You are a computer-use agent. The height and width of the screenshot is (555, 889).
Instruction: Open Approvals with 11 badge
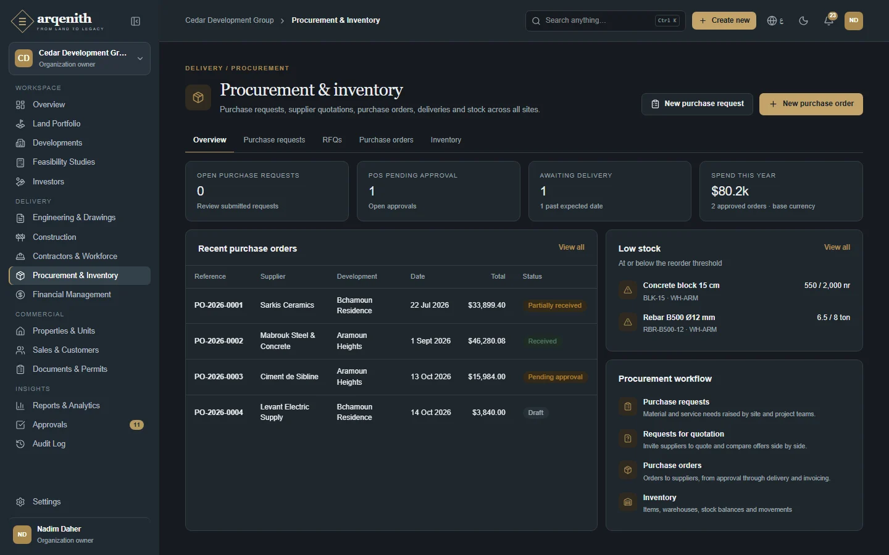[x=80, y=425]
